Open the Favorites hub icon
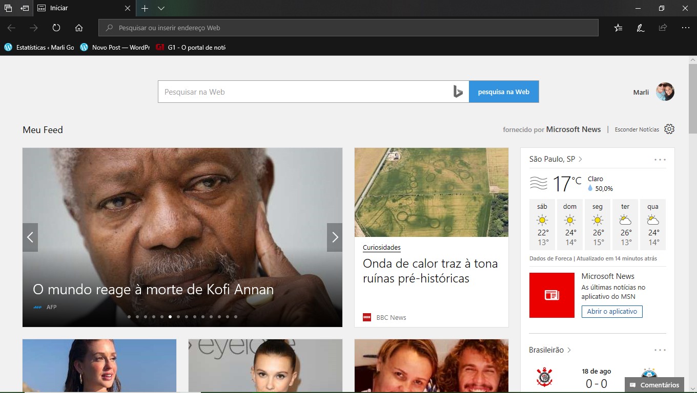This screenshot has height=393, width=697. (619, 28)
